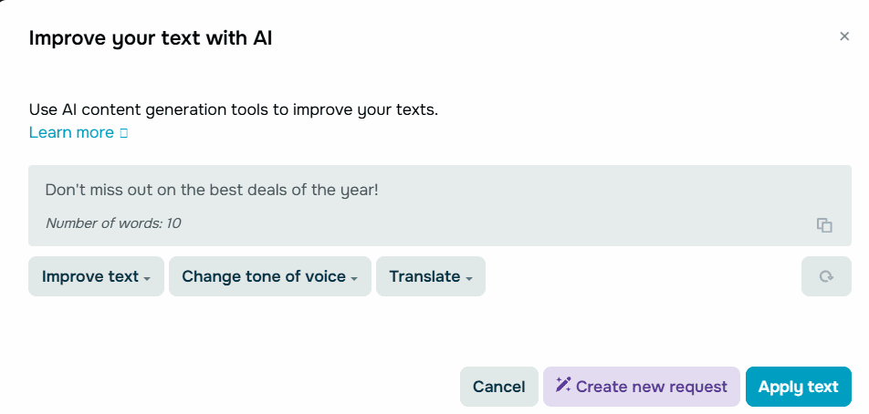Expand the Change tone of voice menu
Screen dimensions: 869x414
point(269,276)
